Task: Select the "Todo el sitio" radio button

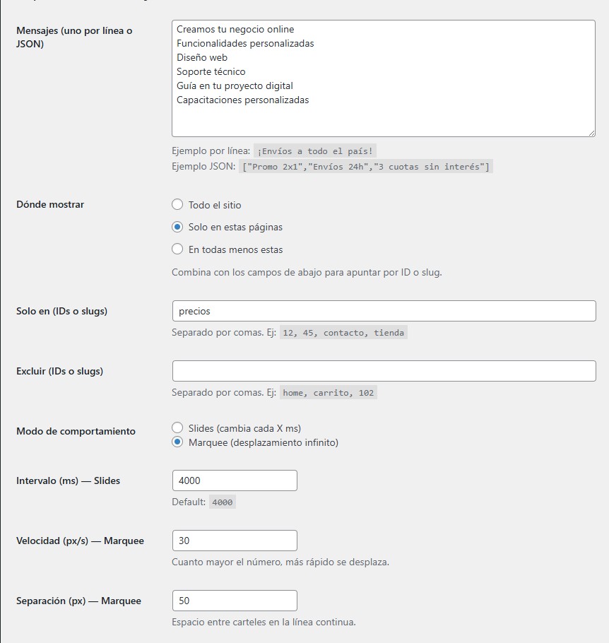Action: pyautogui.click(x=179, y=205)
